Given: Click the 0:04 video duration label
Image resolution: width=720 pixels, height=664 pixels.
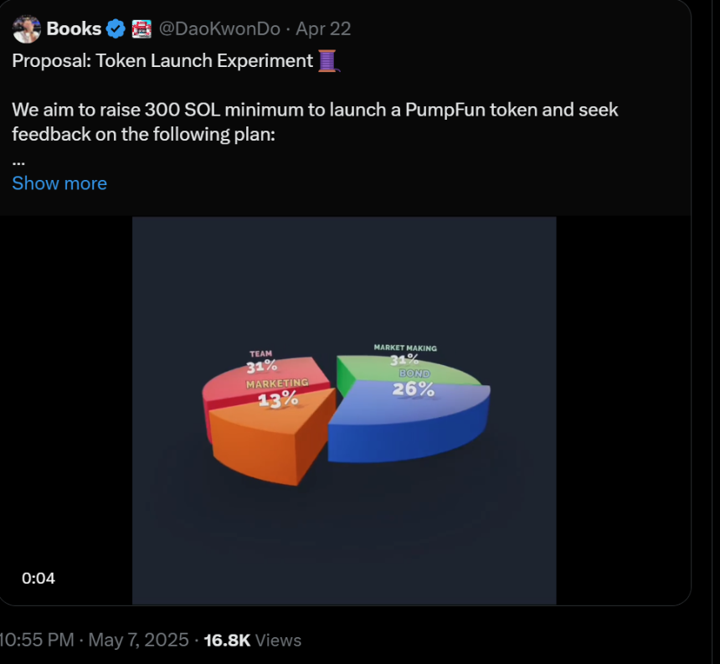Looking at the screenshot, I should 39,578.
